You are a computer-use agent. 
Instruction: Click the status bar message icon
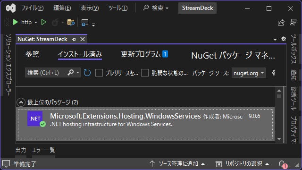(x=6, y=164)
